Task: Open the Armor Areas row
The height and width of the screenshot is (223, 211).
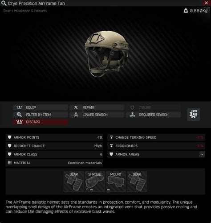Action: point(156,154)
